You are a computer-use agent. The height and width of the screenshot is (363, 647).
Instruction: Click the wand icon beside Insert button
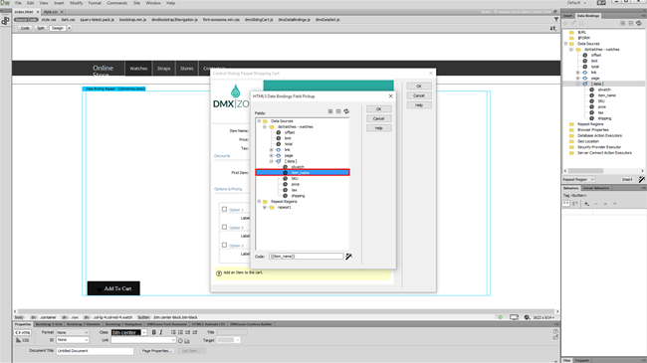[x=641, y=179]
